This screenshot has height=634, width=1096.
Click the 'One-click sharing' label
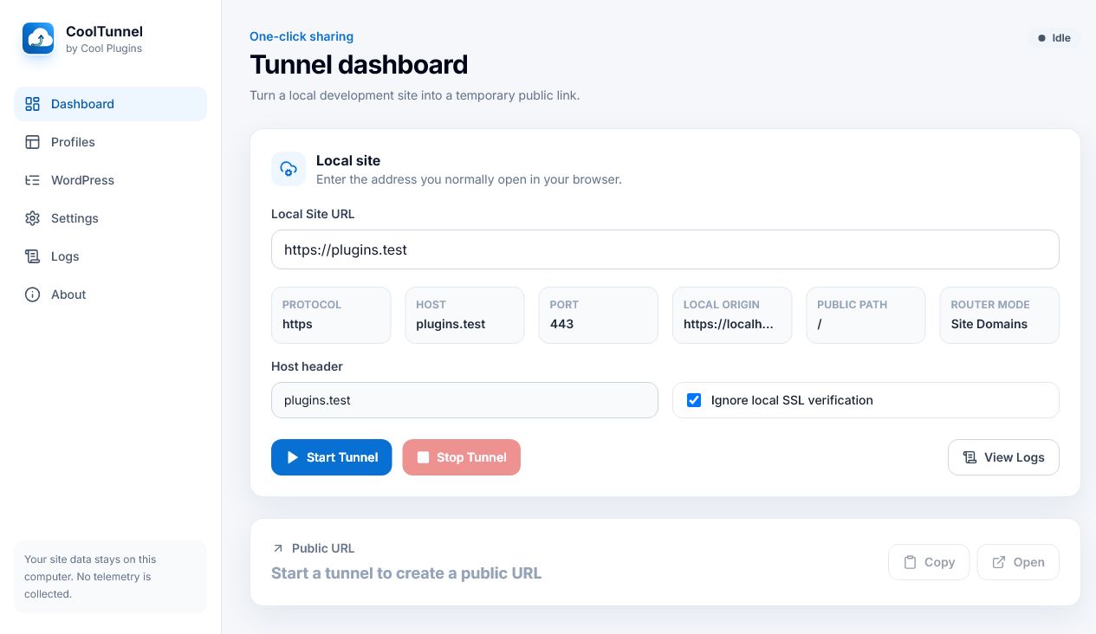[302, 36]
